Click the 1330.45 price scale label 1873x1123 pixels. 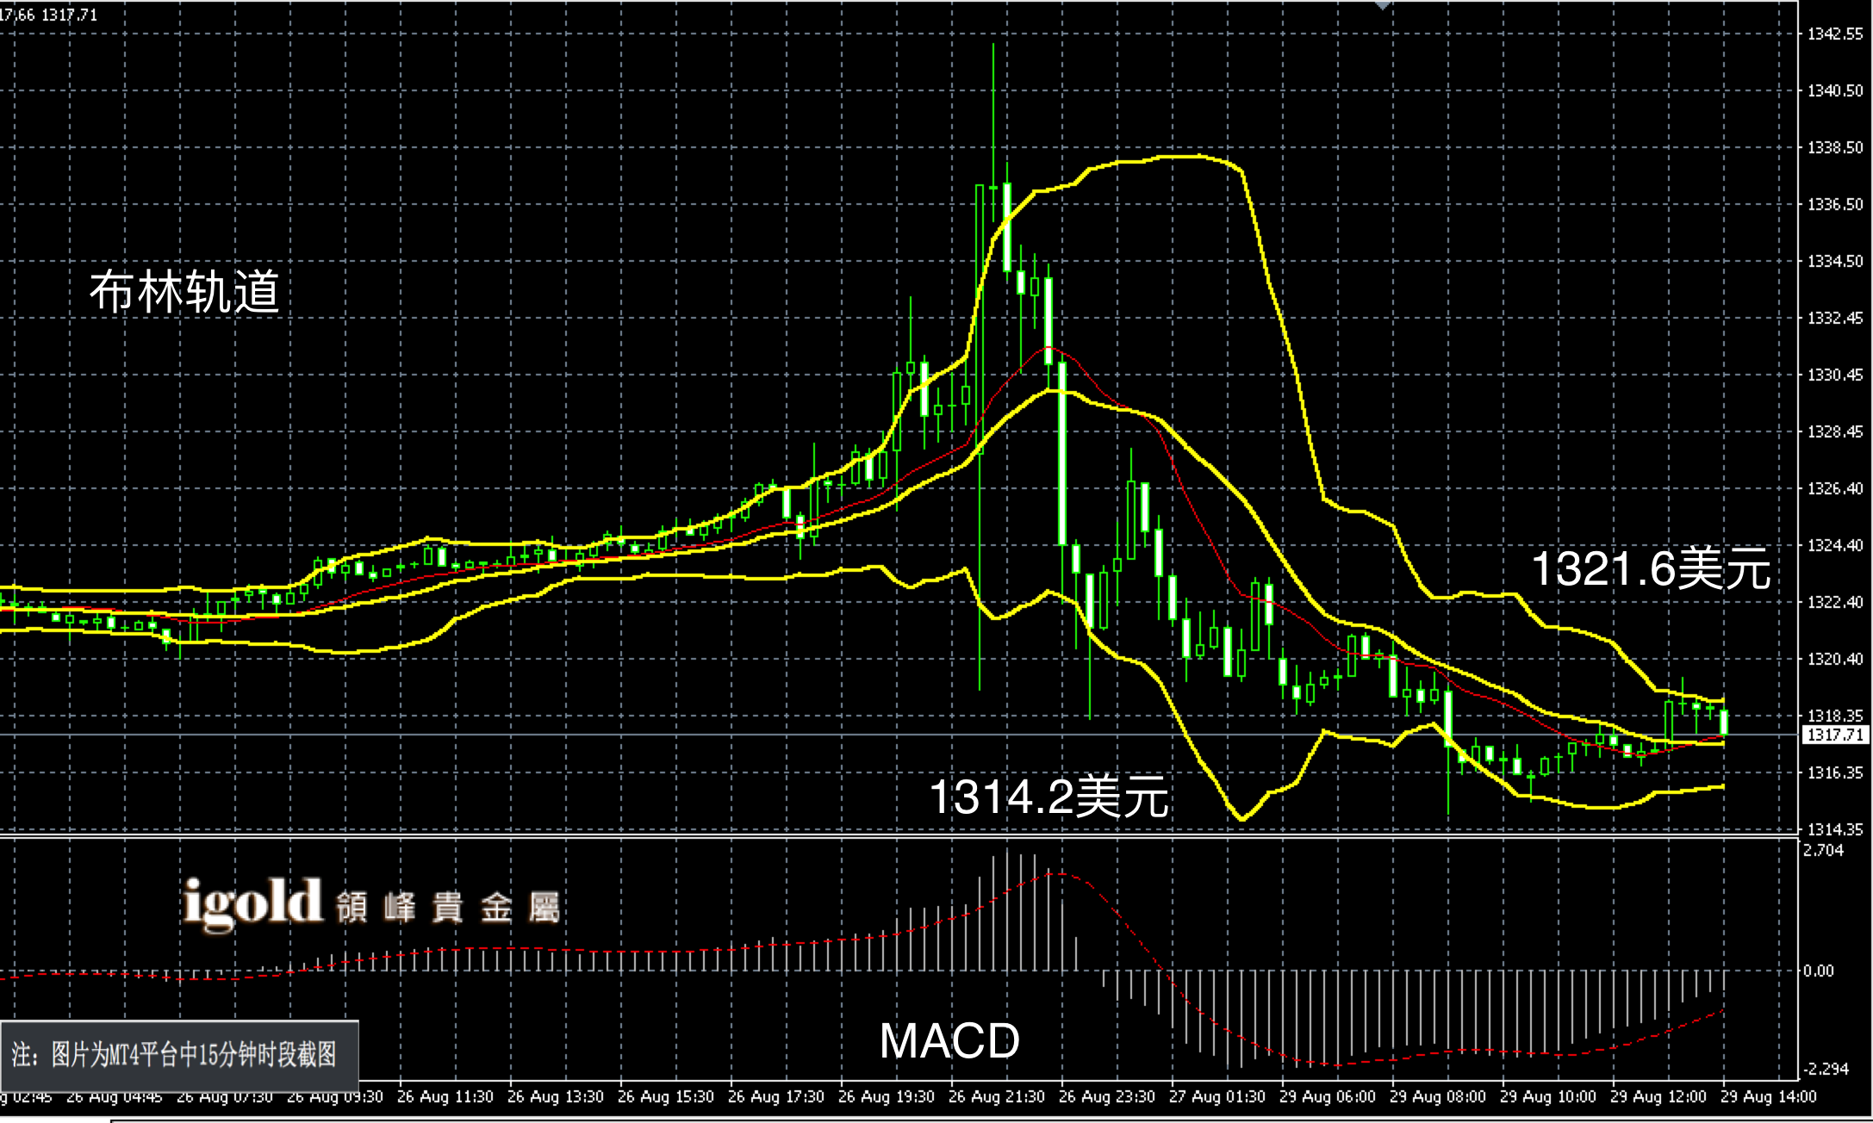point(1834,375)
